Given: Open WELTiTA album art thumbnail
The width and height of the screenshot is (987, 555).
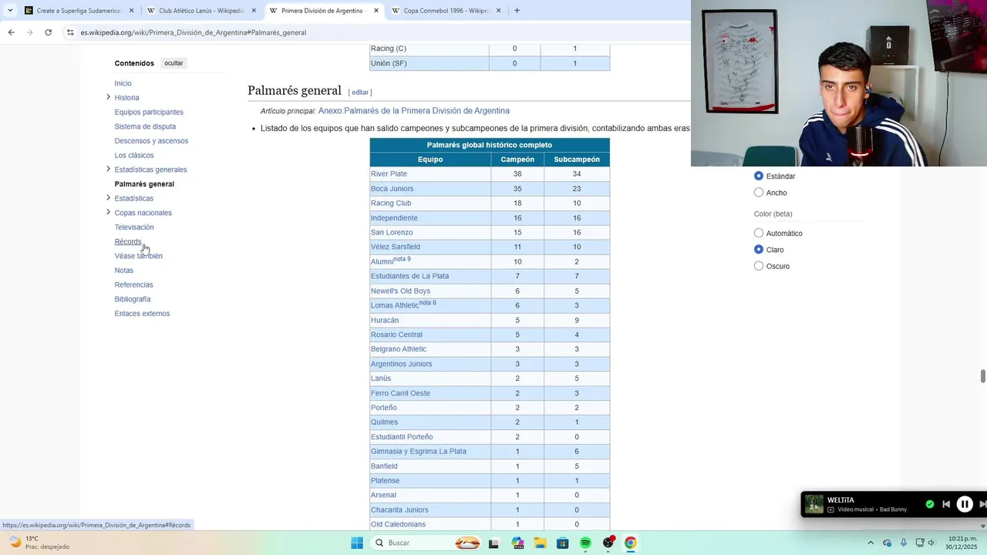Looking at the screenshot, I should click(814, 504).
